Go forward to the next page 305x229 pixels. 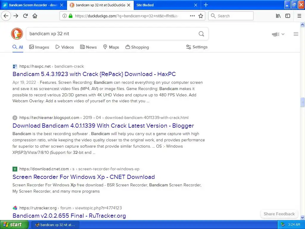tap(16, 16)
